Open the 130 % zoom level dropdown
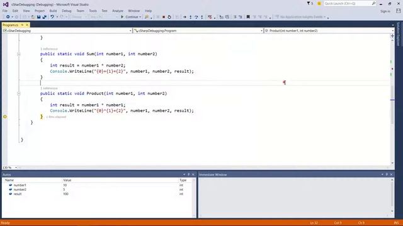Screen dimensions: 403x226 tap(16, 168)
